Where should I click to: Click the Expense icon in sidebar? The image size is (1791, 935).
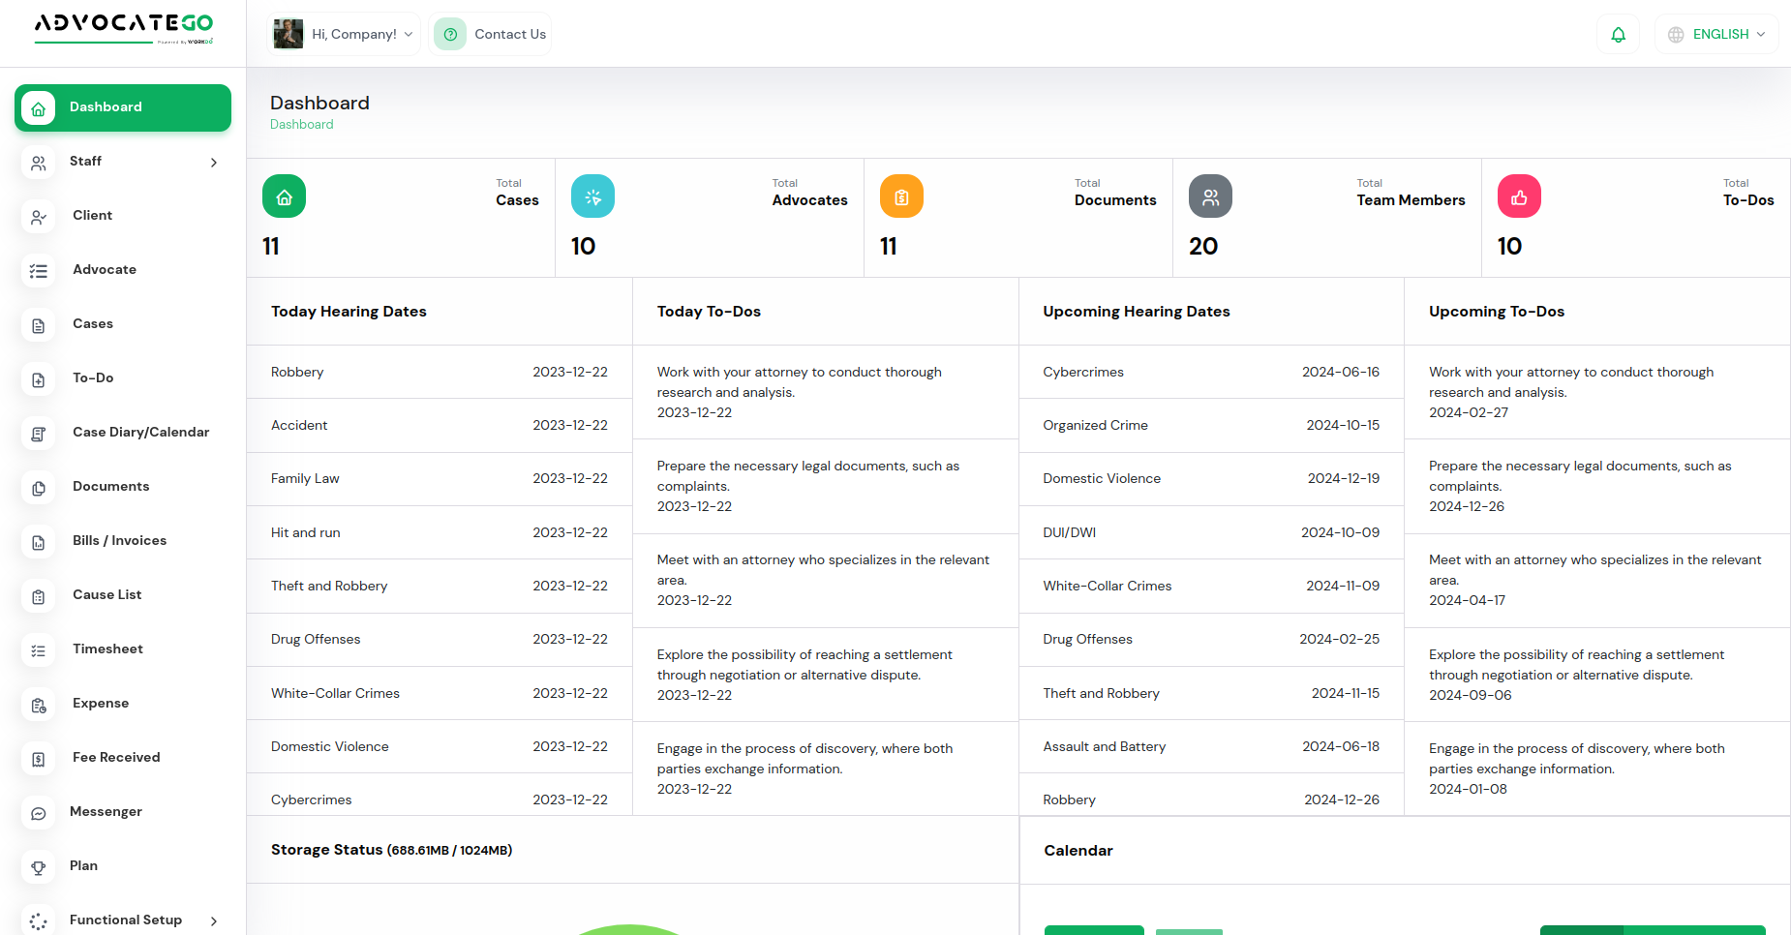(39, 705)
